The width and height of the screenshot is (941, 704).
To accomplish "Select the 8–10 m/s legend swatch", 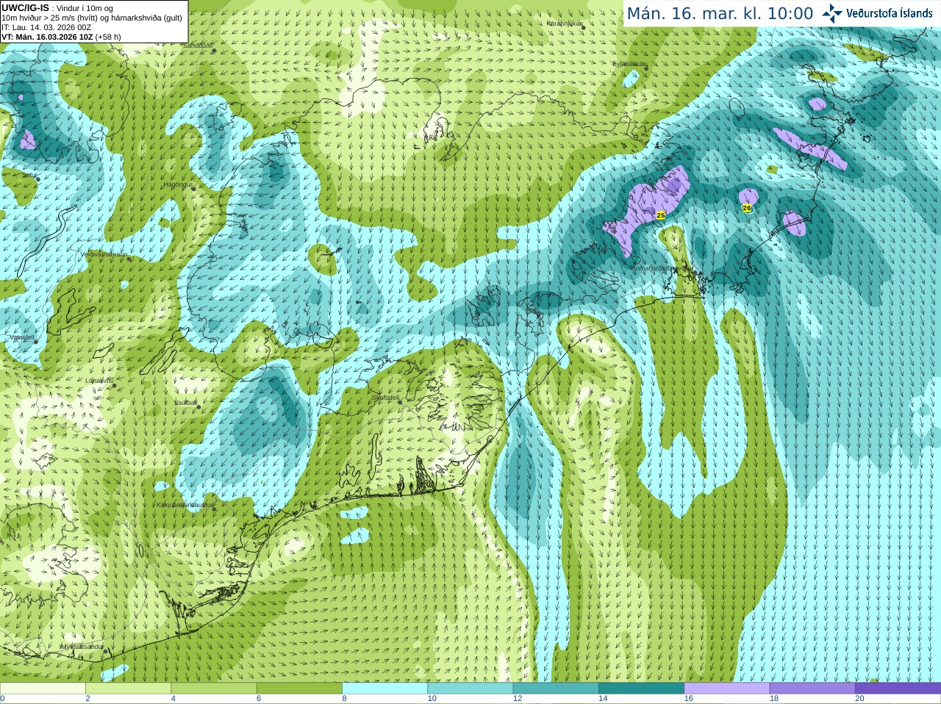I will click(384, 689).
